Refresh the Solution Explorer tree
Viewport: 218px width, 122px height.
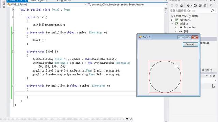click(195, 5)
